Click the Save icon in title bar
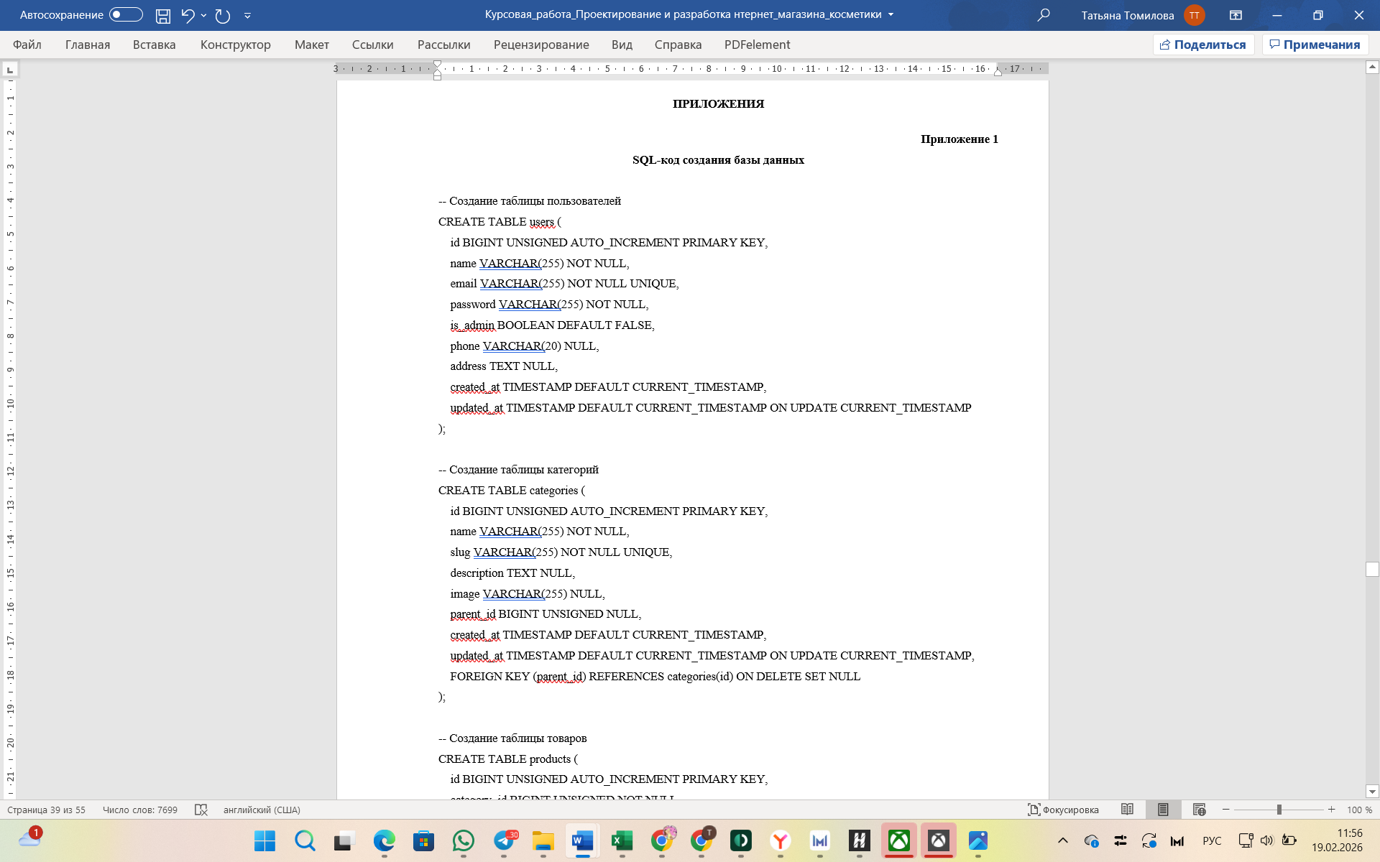 pos(163,15)
